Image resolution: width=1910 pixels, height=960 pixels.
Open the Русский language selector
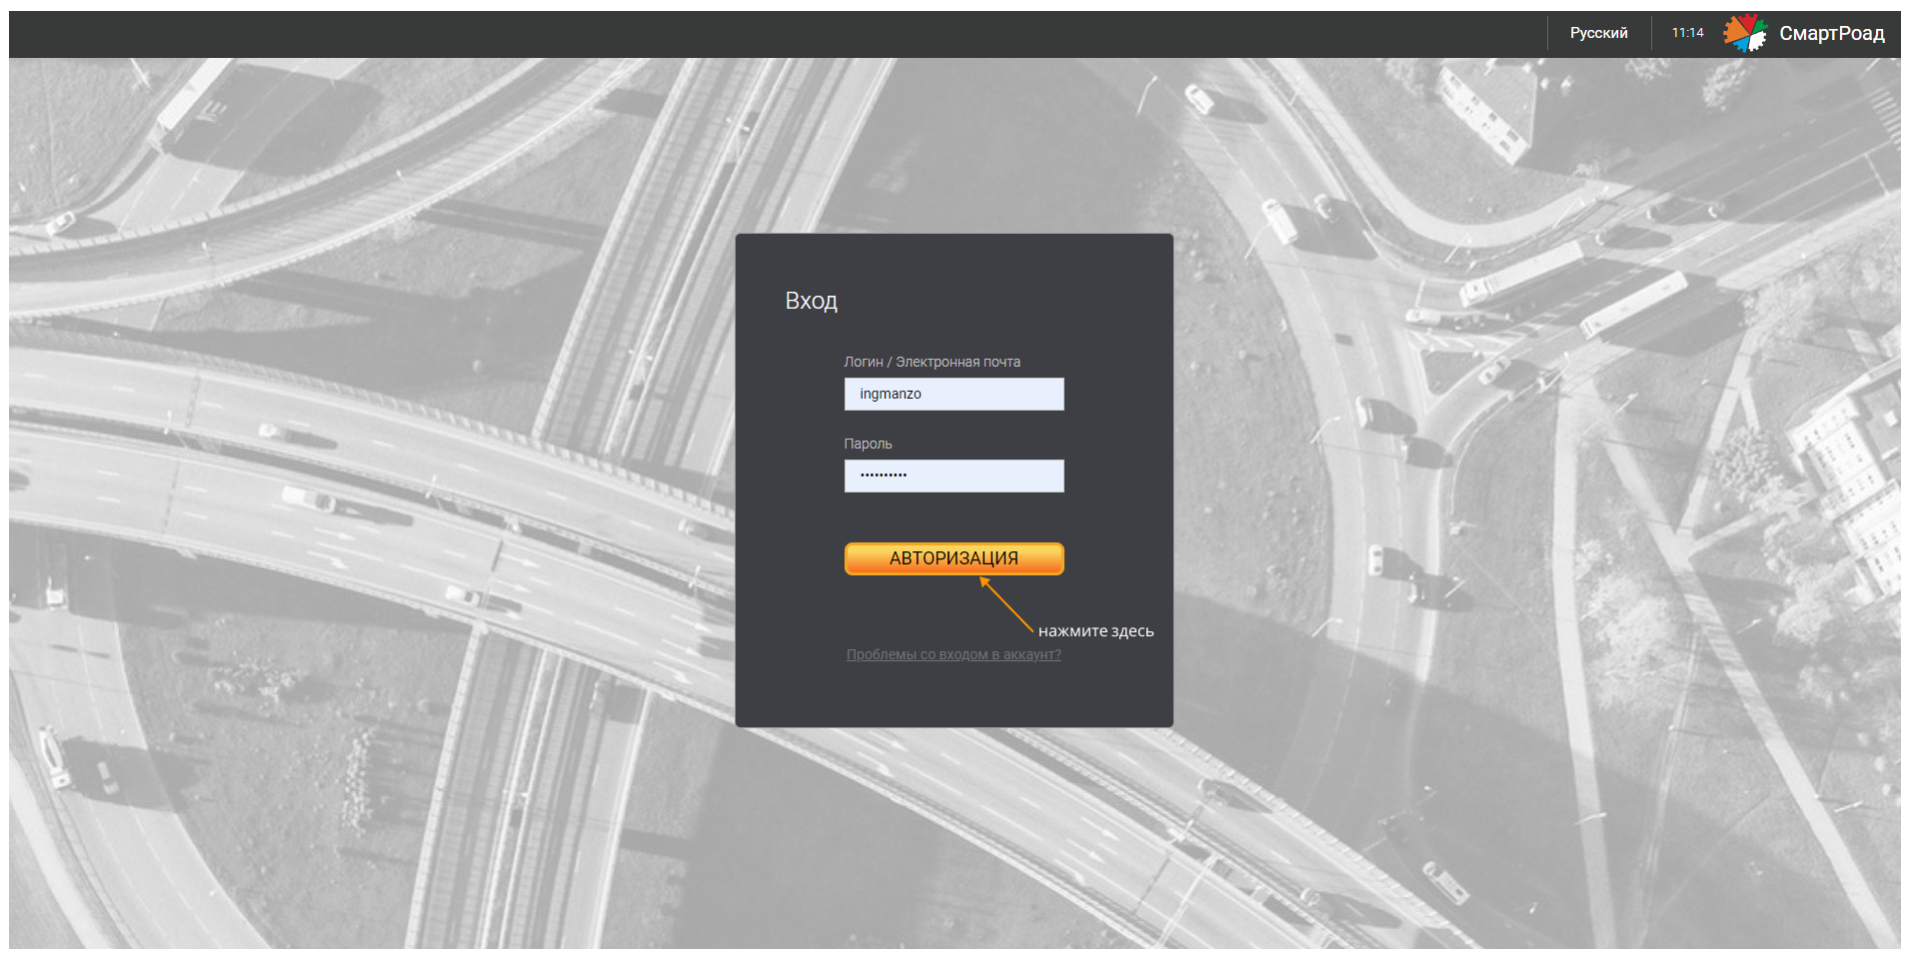tap(1598, 33)
